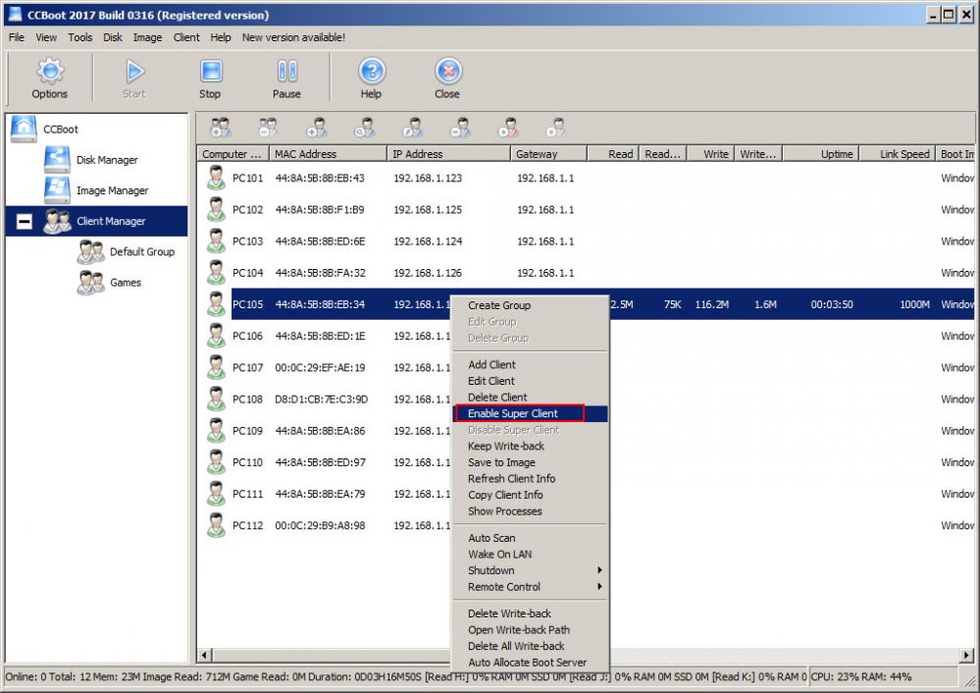This screenshot has height=693, width=980.
Task: Click the PC103 client avatar icon
Action: pyautogui.click(x=216, y=240)
